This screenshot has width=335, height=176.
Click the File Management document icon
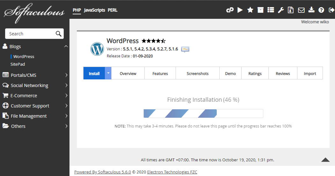coord(5,116)
